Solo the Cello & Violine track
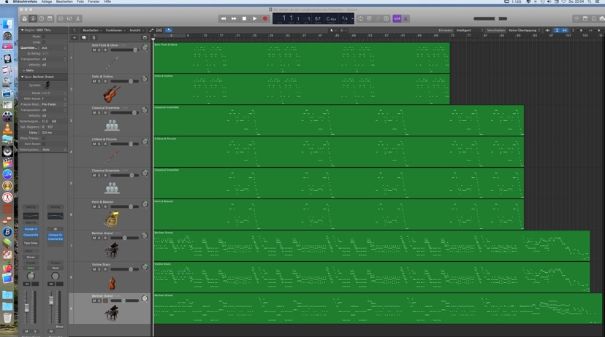This screenshot has height=337, width=605. [x=99, y=81]
